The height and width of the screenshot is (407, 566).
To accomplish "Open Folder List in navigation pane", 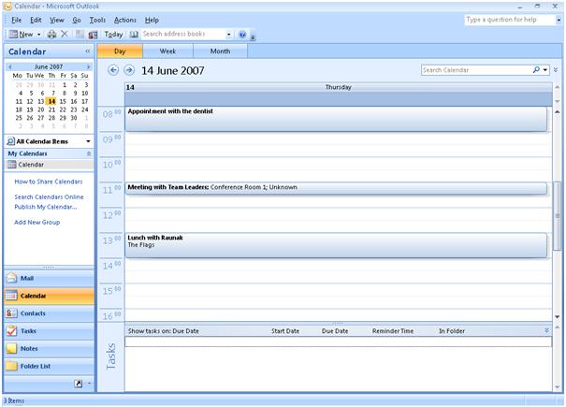I will point(49,366).
